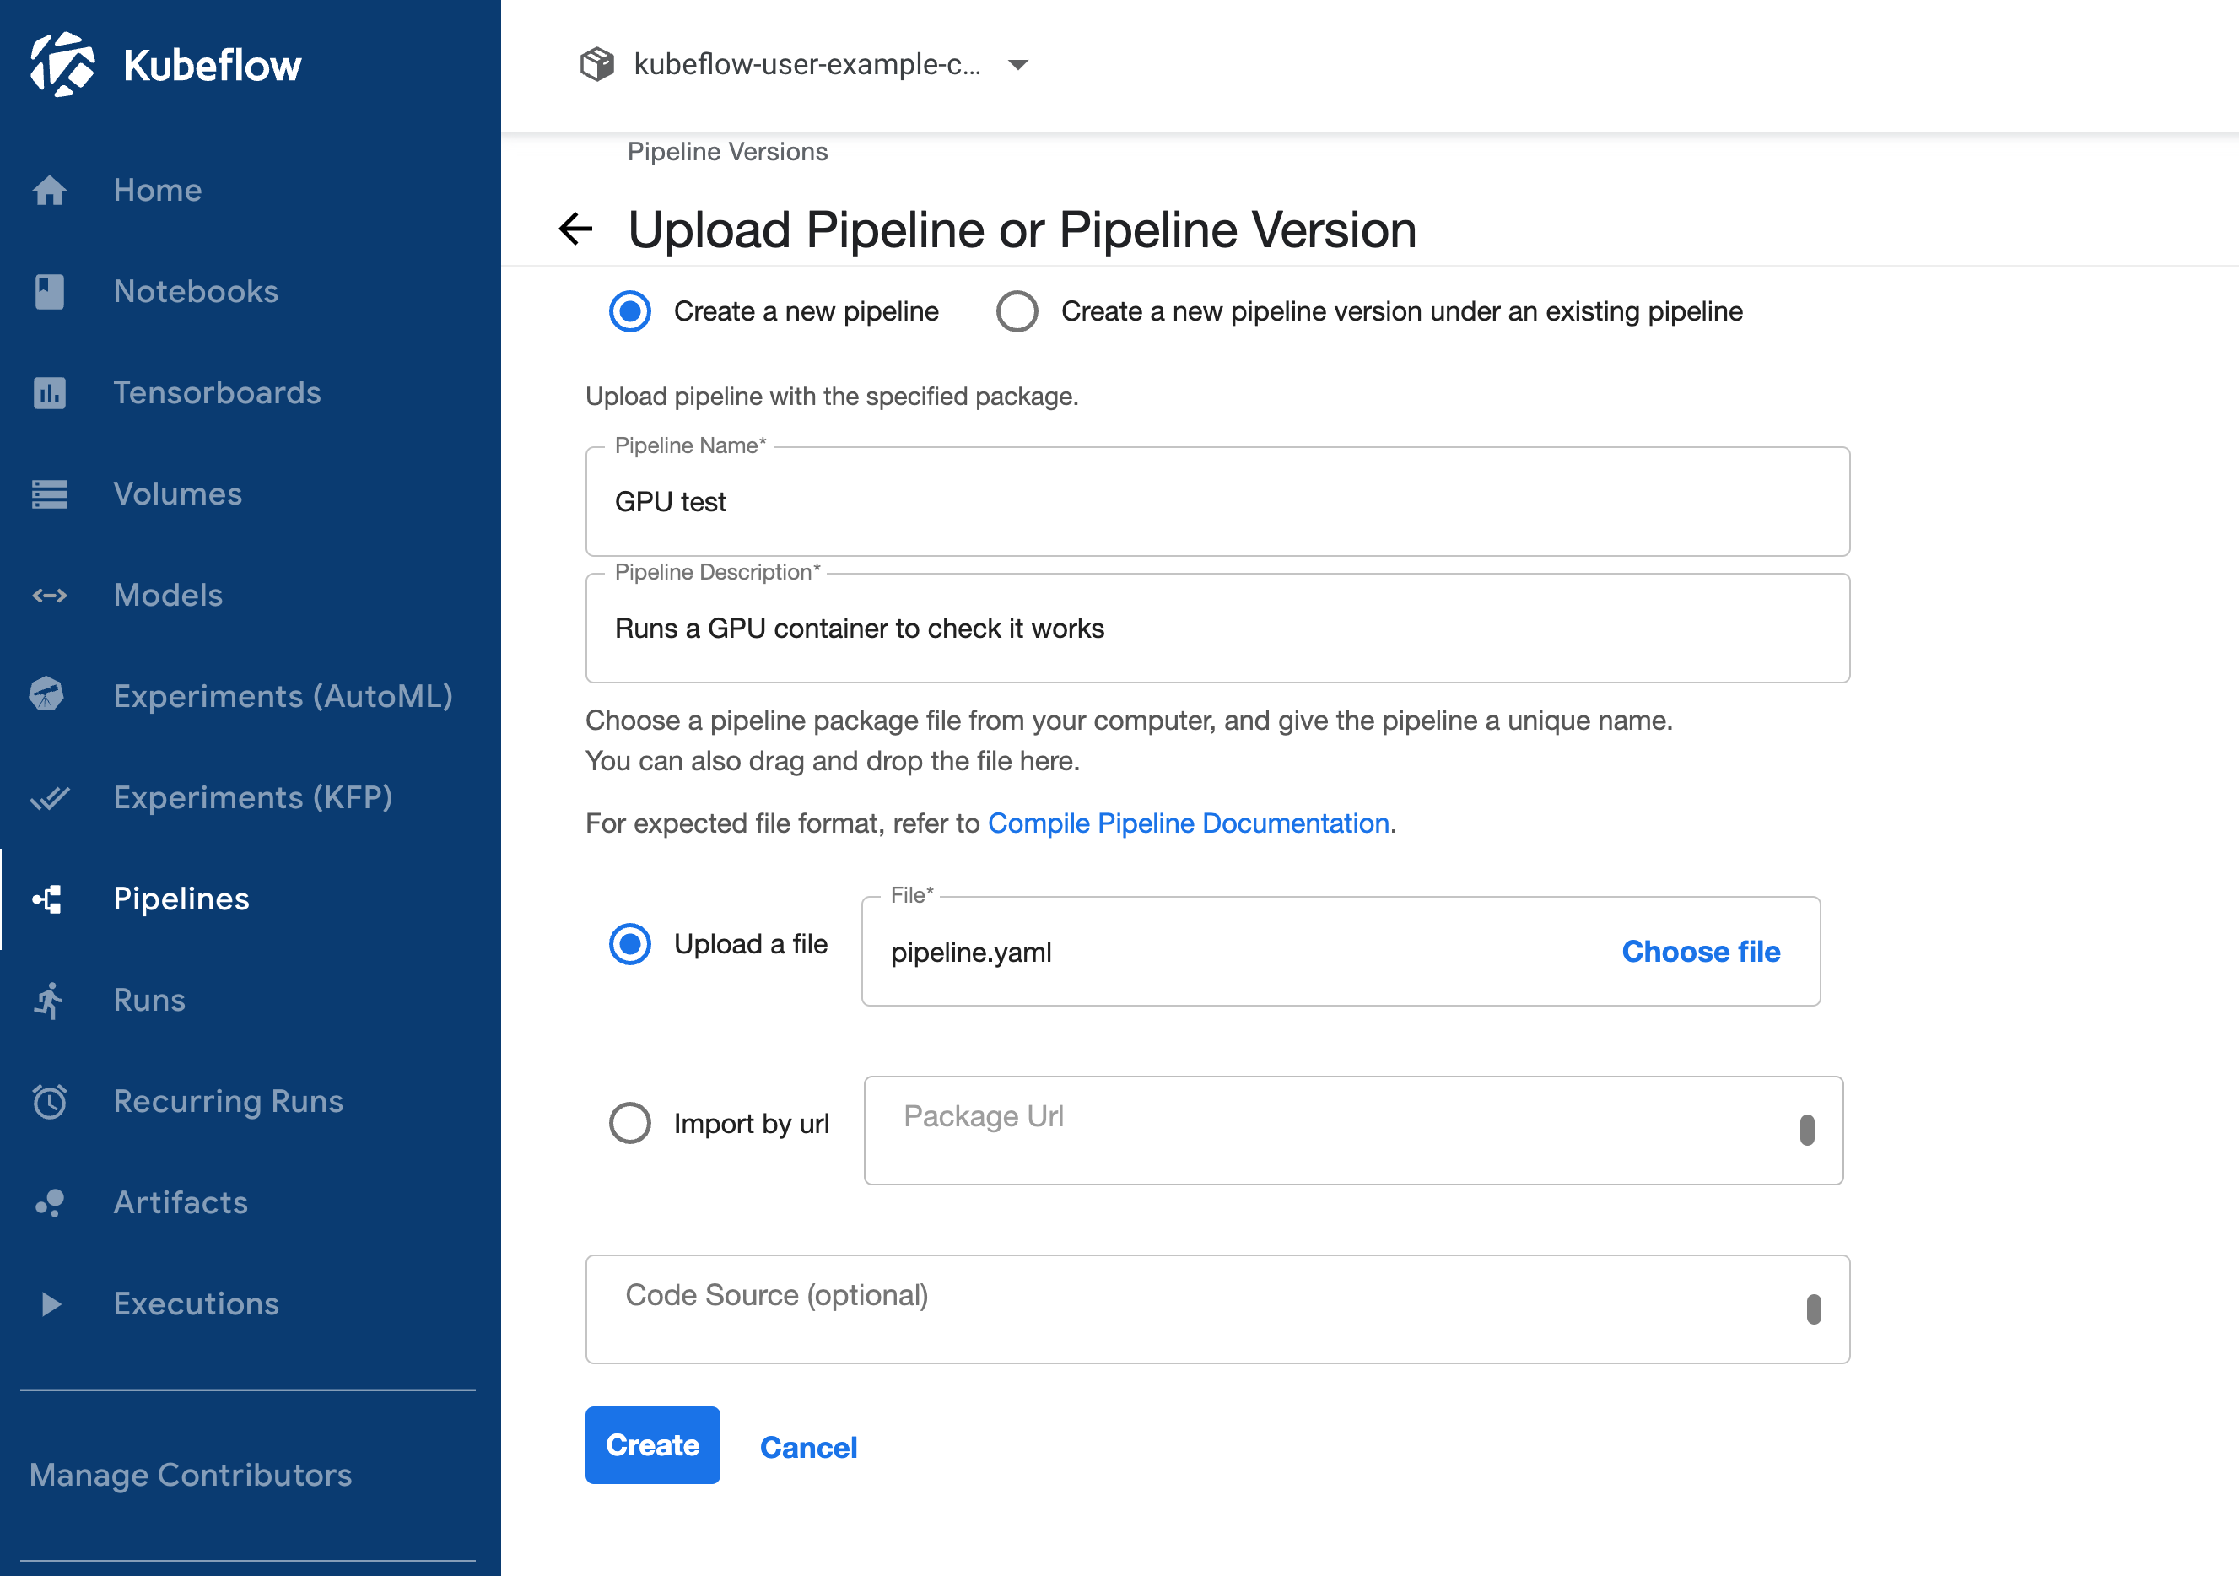2239x1576 pixels.
Task: Open the kubeflow-user-example namespace dropdown
Action: [1017, 64]
